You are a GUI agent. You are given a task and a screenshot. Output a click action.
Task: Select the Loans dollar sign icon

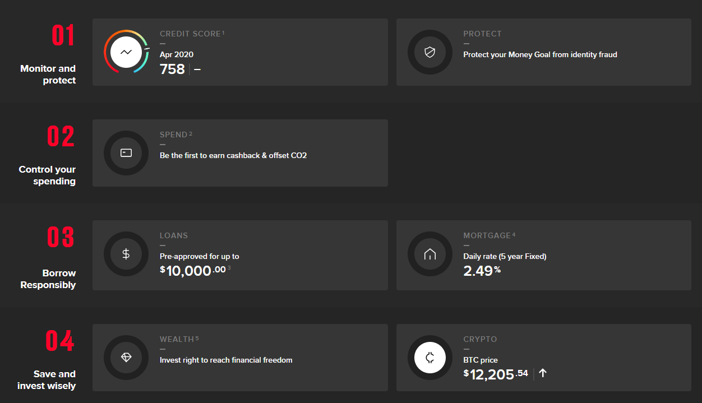tap(126, 254)
